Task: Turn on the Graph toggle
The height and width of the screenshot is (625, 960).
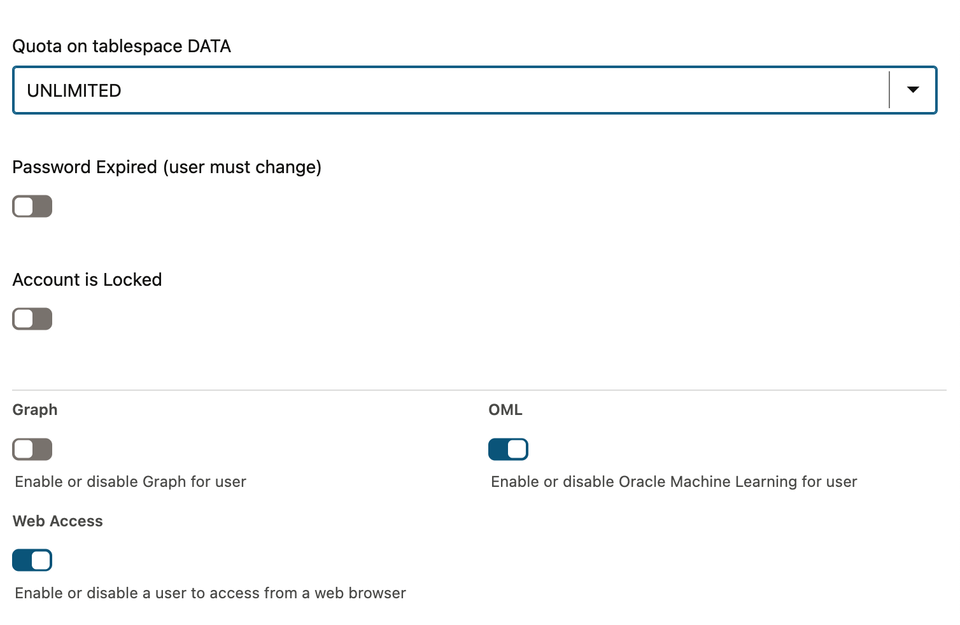Action: pyautogui.click(x=32, y=449)
